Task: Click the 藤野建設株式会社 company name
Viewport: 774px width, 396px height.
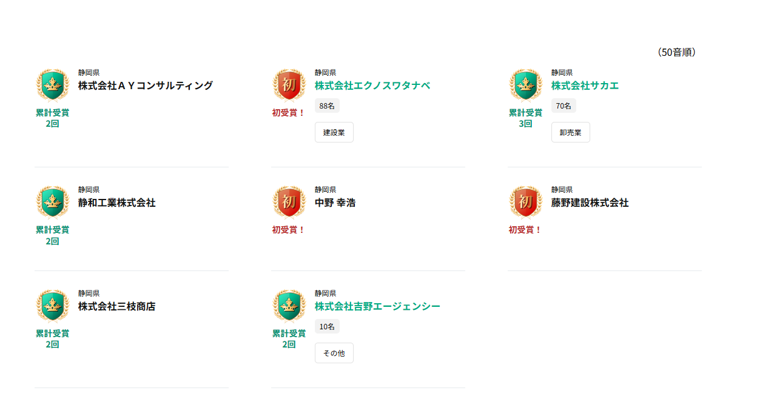Action: [590, 203]
